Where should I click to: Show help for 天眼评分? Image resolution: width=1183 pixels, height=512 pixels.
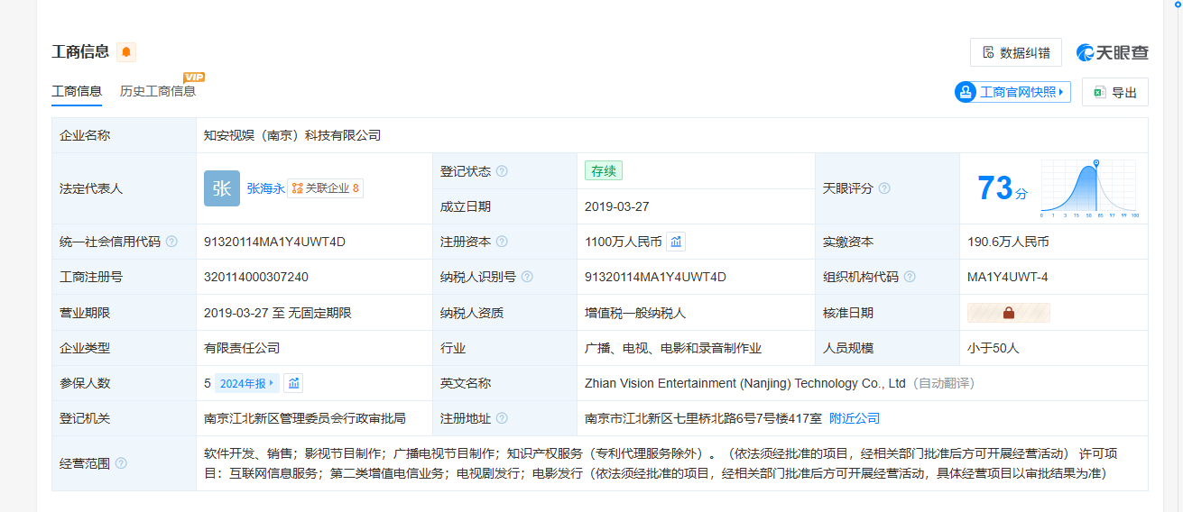coord(884,188)
